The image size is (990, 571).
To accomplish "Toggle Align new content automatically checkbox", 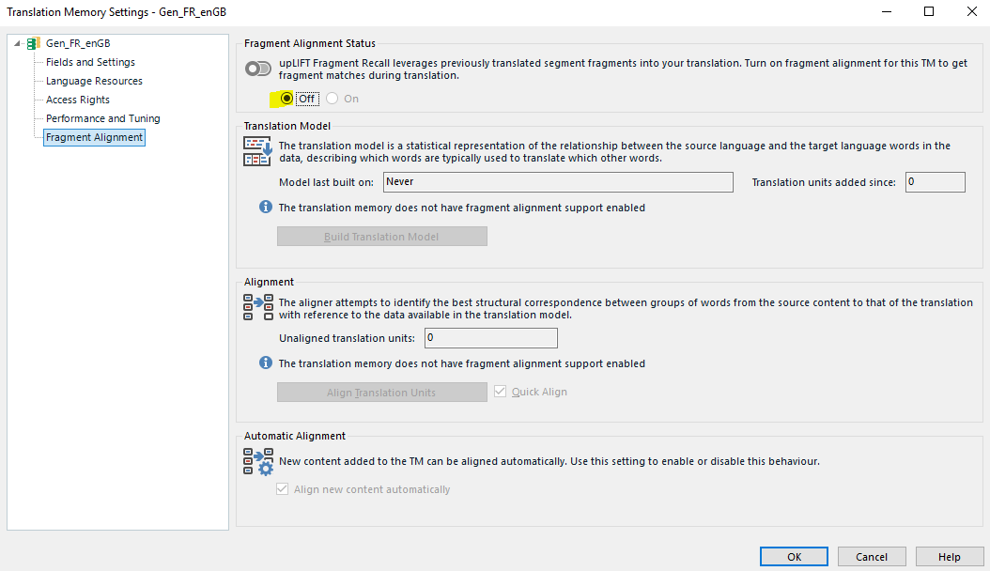I will [283, 489].
